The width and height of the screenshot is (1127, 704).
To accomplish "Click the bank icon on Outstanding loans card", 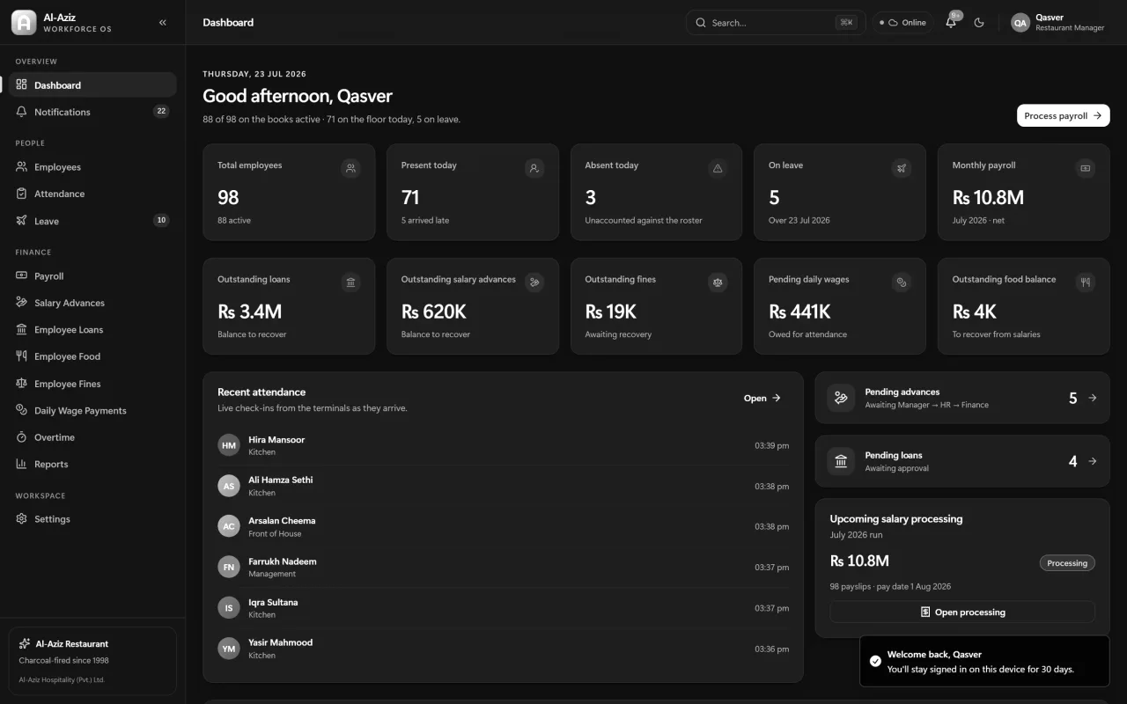I will coord(350,282).
